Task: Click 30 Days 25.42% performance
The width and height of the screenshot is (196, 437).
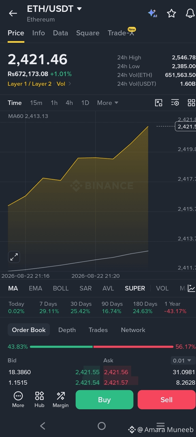Action: click(81, 307)
